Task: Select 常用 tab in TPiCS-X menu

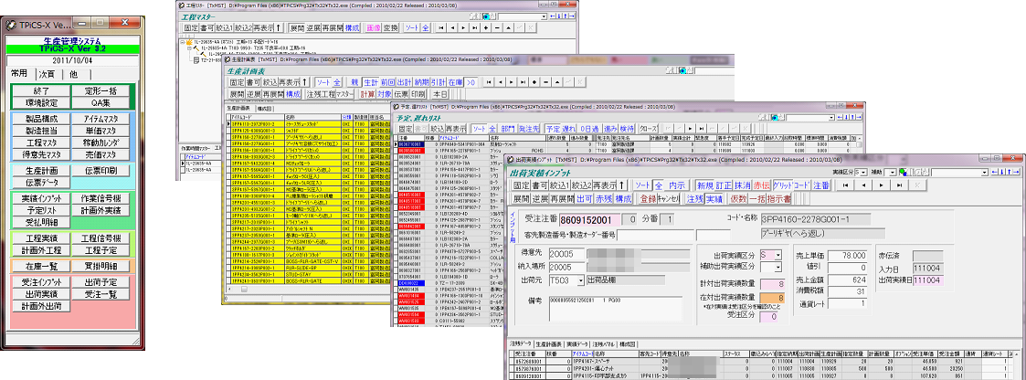Action: coord(19,72)
